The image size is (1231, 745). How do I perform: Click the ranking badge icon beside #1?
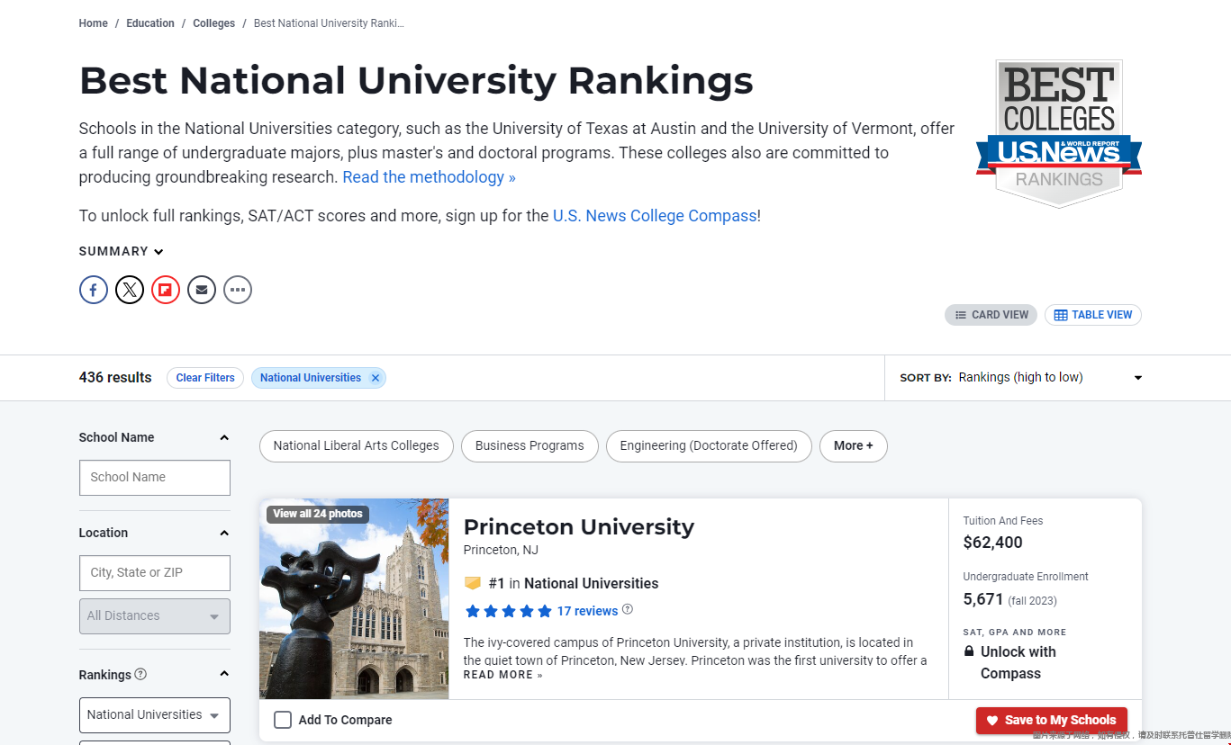tap(473, 583)
